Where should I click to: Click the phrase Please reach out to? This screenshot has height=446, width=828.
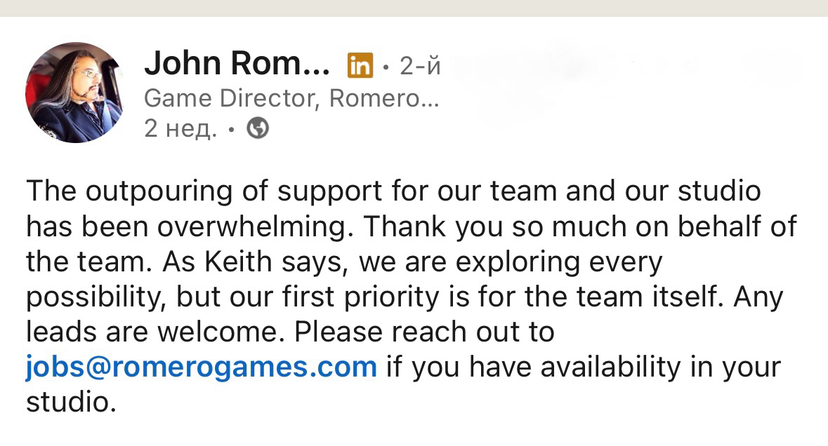tap(424, 332)
